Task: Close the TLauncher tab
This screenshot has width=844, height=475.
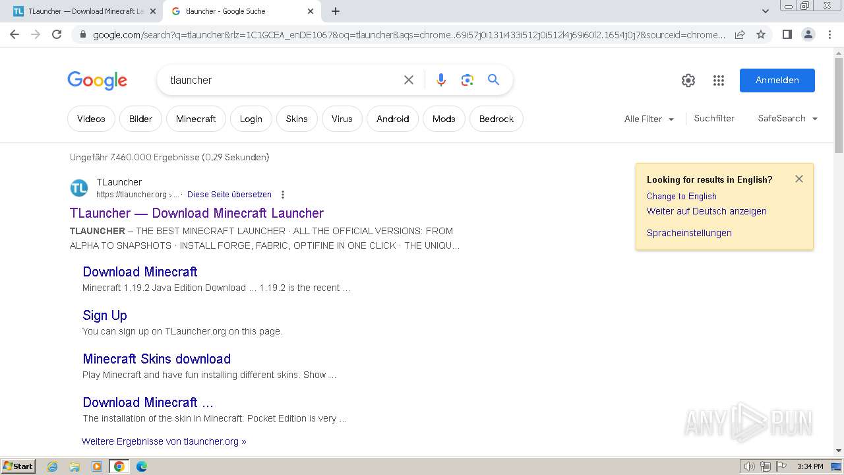Action: tap(153, 11)
